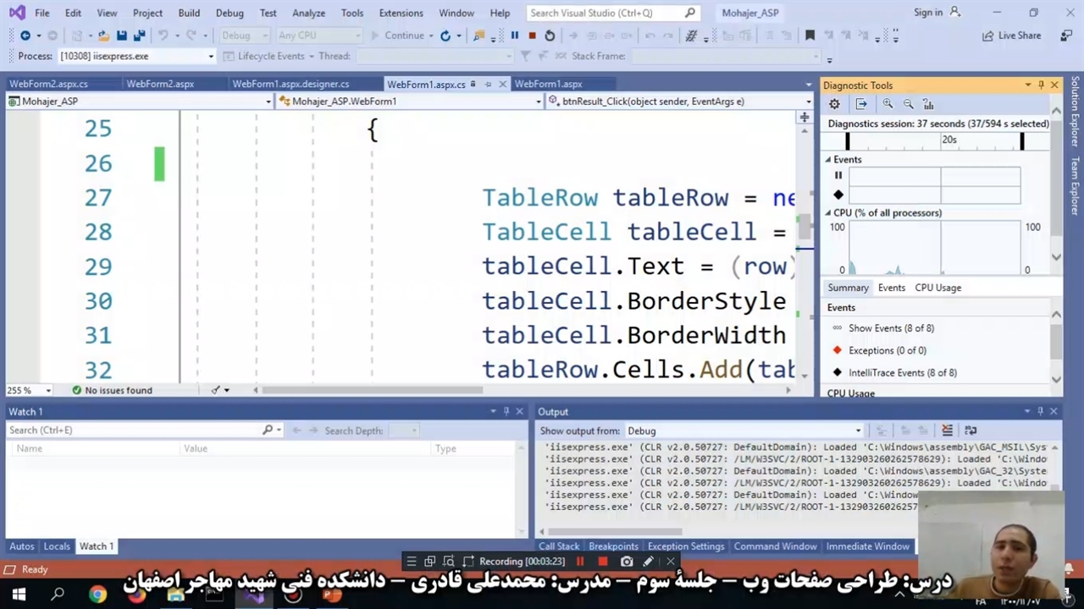Screen dimensions: 1084x609
Task: Pause debugging with Break All button
Action: [514, 36]
